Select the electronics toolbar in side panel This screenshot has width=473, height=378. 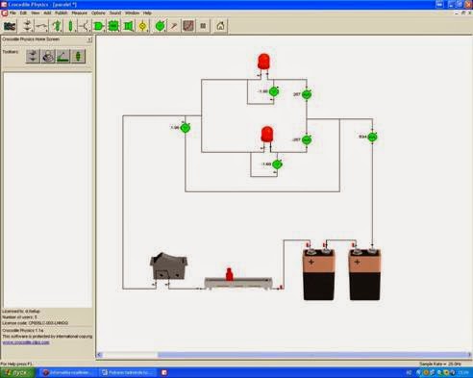(x=33, y=56)
